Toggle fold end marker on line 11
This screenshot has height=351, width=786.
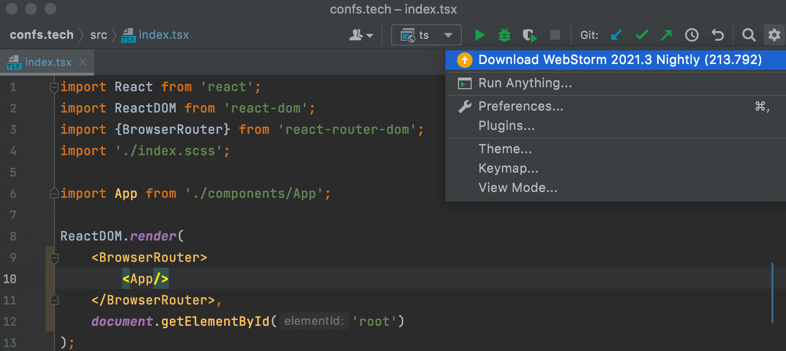coord(54,300)
